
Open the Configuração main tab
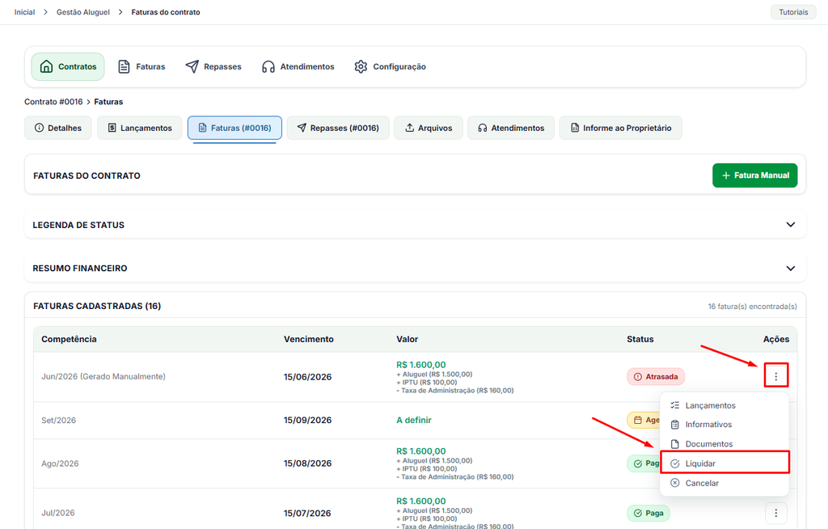pyautogui.click(x=390, y=66)
